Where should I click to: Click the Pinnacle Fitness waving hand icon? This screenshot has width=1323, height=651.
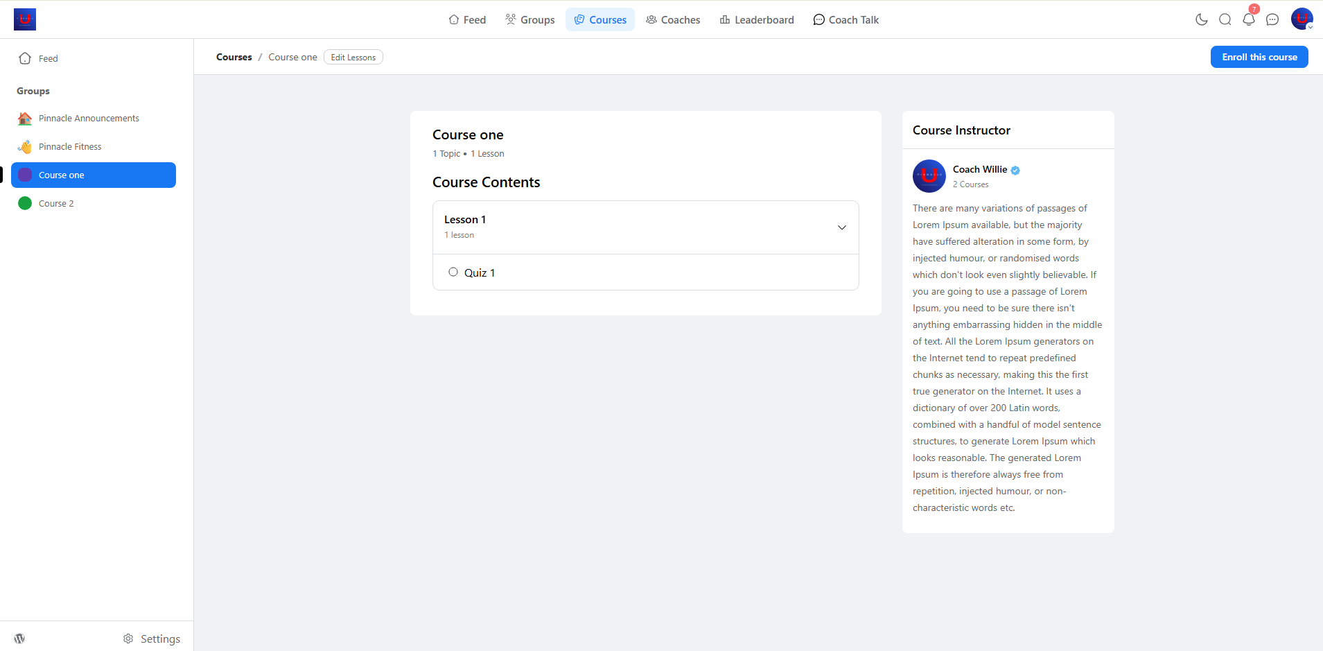coord(25,147)
